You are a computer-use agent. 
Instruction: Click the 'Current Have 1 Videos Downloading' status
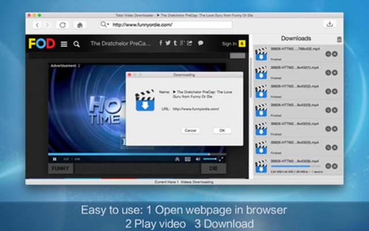click(x=184, y=182)
